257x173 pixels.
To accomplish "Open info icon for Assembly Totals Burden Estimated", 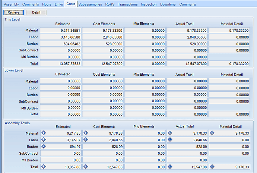I will click(x=44, y=146).
